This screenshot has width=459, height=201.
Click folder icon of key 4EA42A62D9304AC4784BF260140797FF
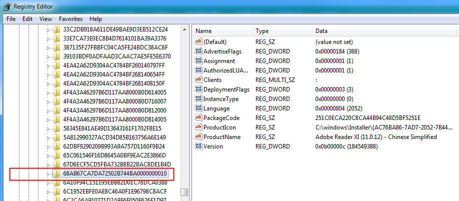coord(56,65)
